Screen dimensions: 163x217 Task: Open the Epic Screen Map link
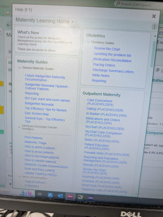click(37, 114)
